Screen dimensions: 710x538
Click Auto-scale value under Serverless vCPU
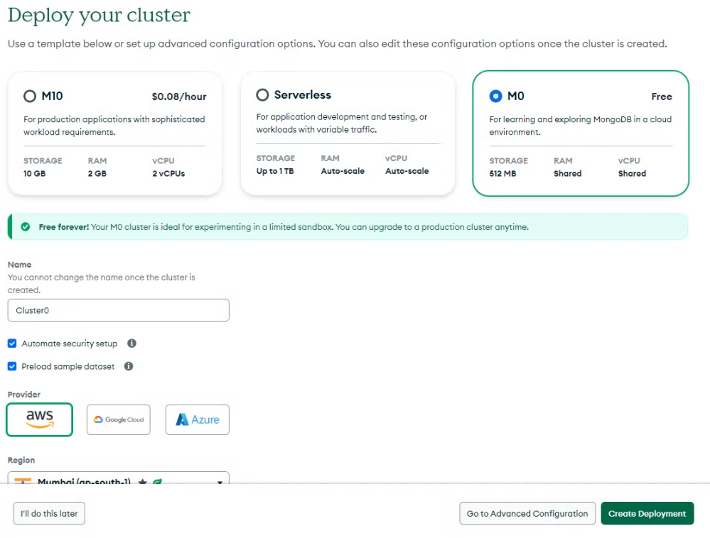click(407, 171)
